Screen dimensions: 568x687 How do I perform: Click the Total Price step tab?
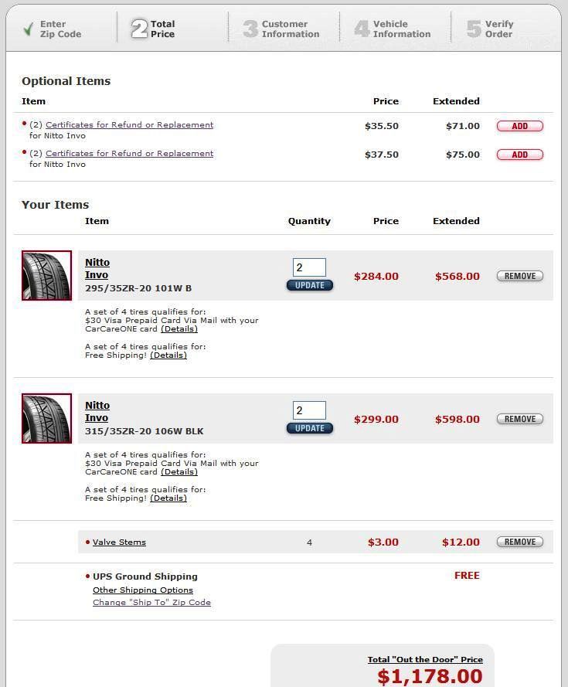tap(154, 29)
